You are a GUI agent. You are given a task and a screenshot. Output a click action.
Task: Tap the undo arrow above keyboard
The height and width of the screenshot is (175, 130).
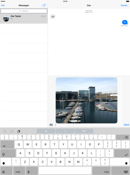[x=5, y=131]
